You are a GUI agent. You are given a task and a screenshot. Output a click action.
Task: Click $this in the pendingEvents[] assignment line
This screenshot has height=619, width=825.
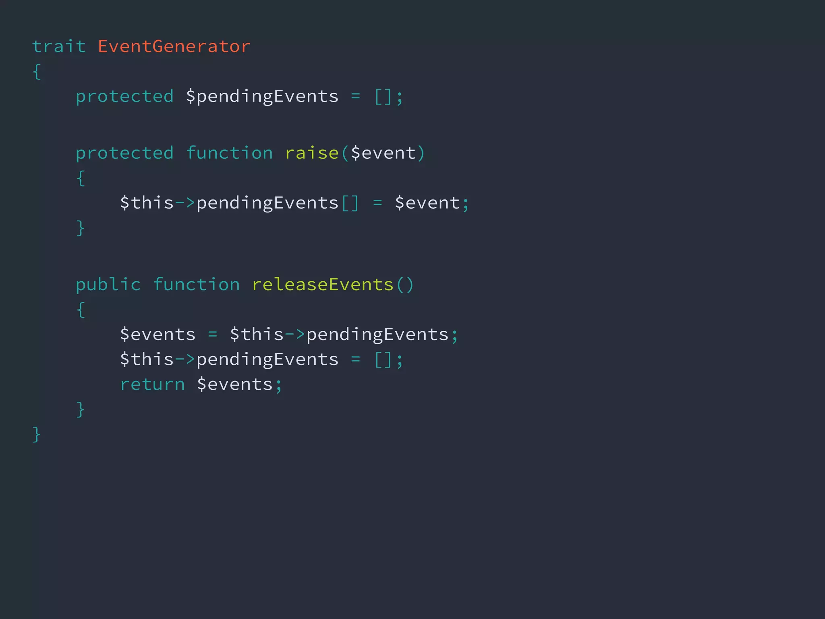147,202
